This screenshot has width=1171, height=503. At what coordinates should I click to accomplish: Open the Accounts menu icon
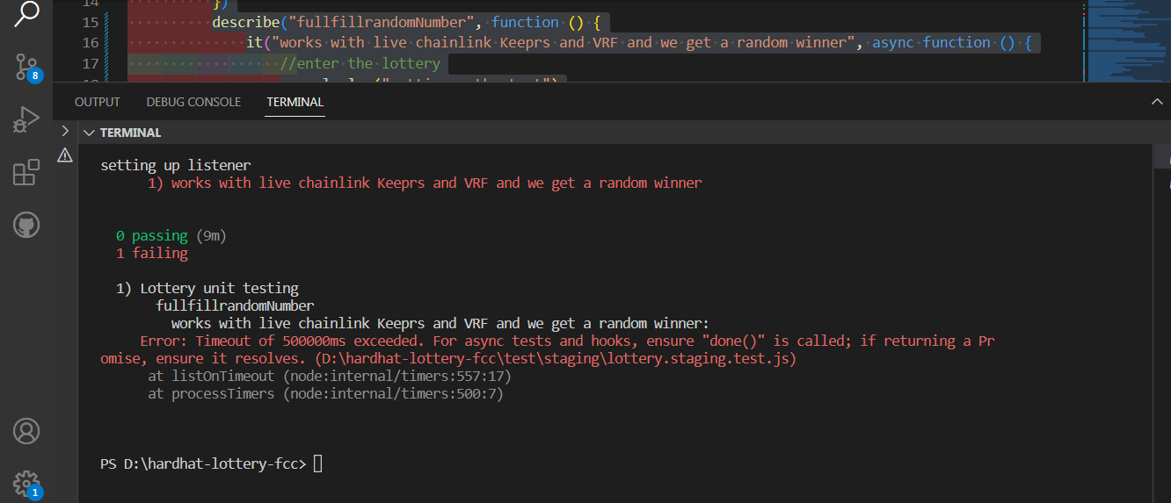coord(26,432)
